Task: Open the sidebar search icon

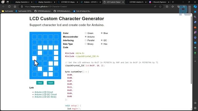Action: [x=195, y=17]
